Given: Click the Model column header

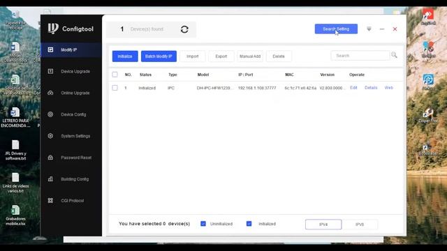Looking at the screenshot, I should tap(203, 75).
